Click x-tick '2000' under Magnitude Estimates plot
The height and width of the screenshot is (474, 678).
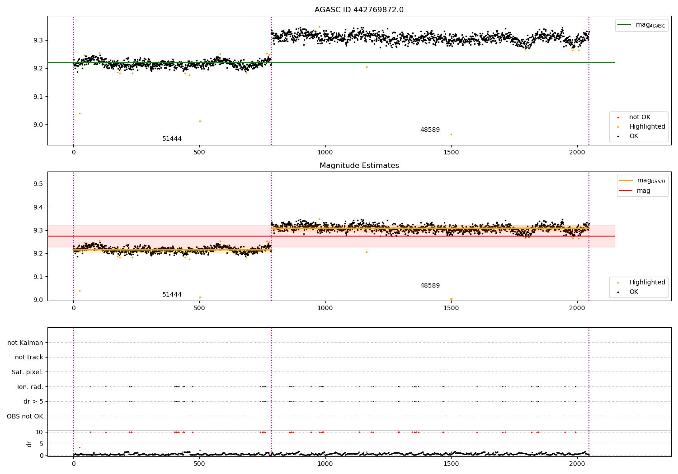click(577, 308)
